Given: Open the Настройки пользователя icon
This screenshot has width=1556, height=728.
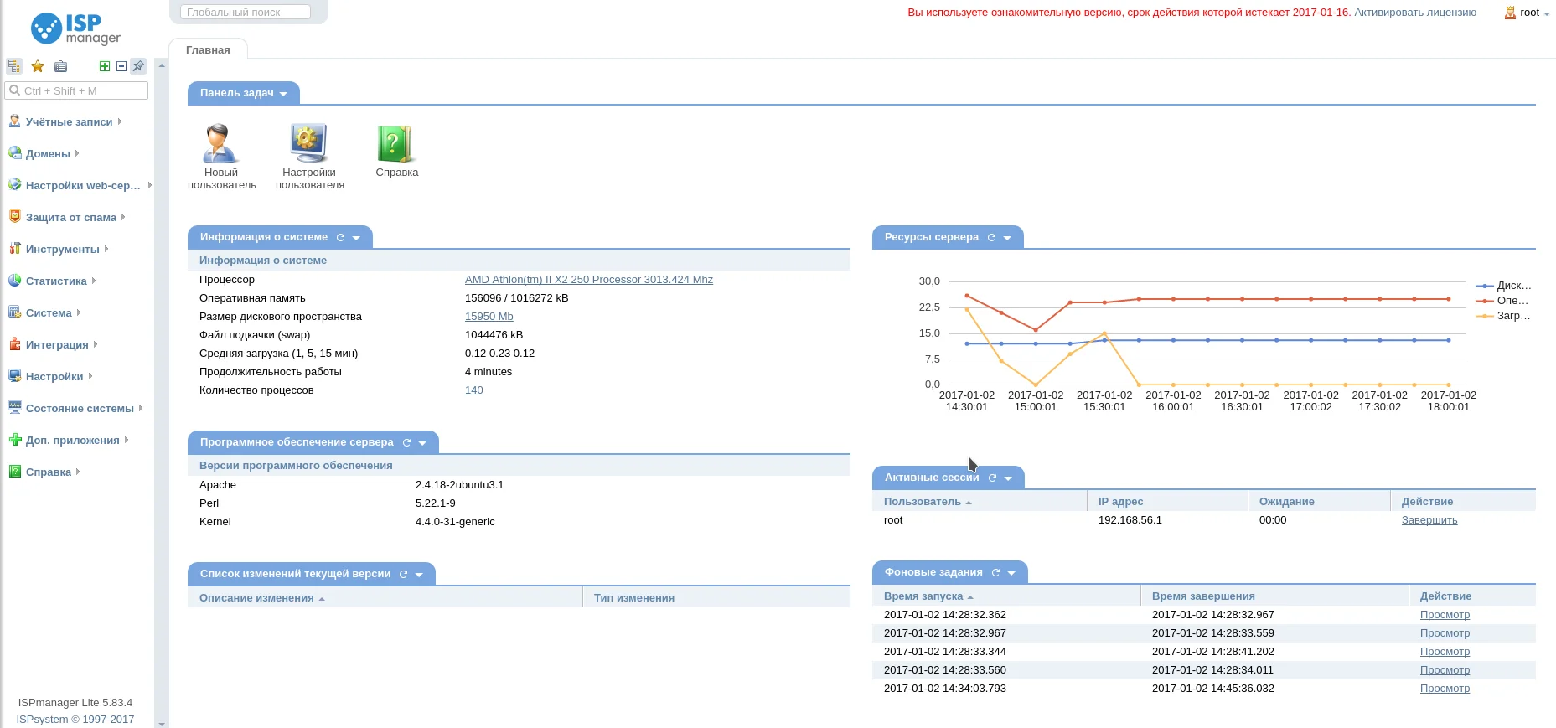Looking at the screenshot, I should point(309,143).
